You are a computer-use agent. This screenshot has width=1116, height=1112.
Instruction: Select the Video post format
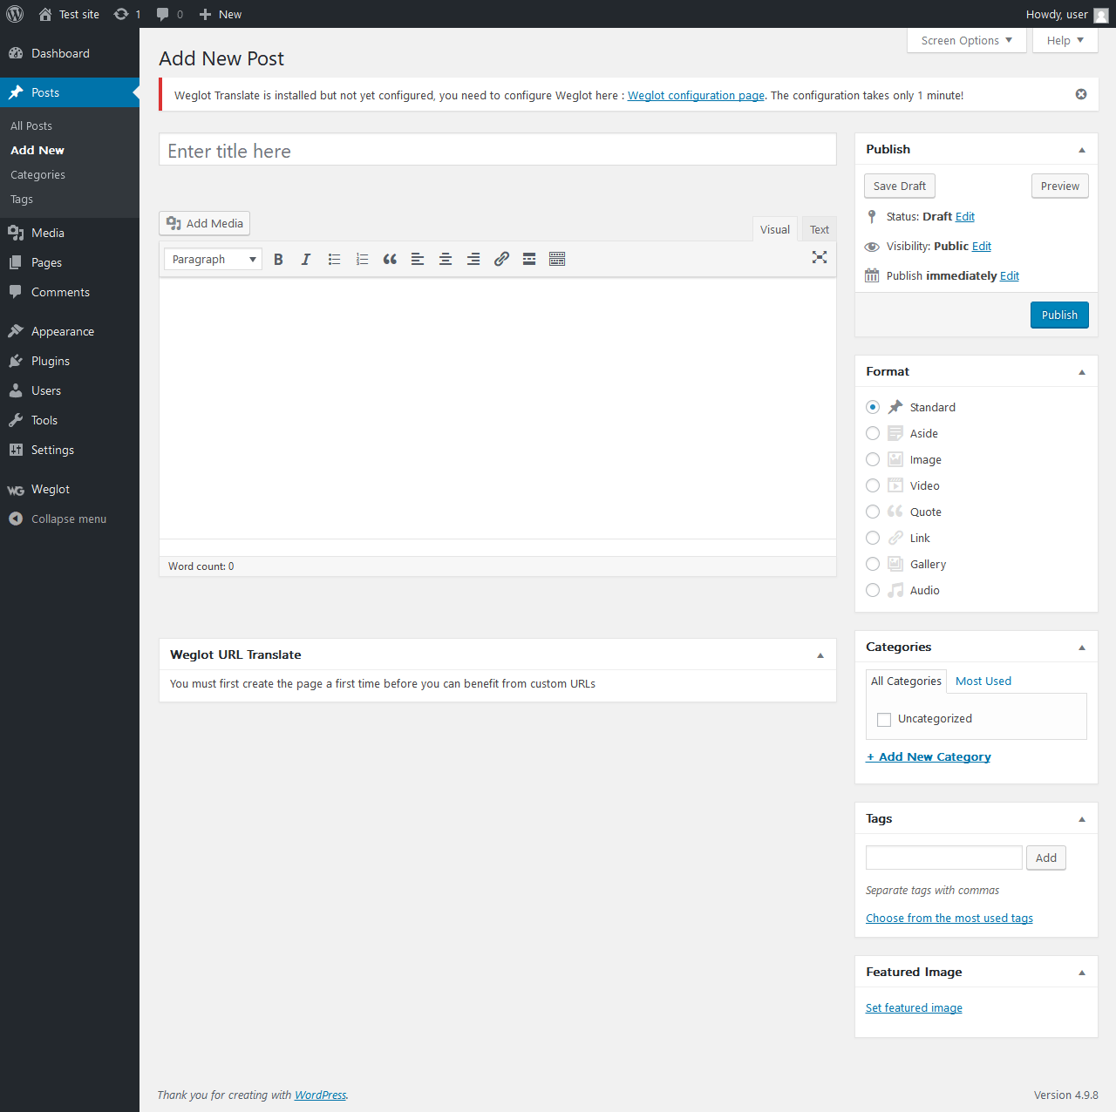pos(873,485)
